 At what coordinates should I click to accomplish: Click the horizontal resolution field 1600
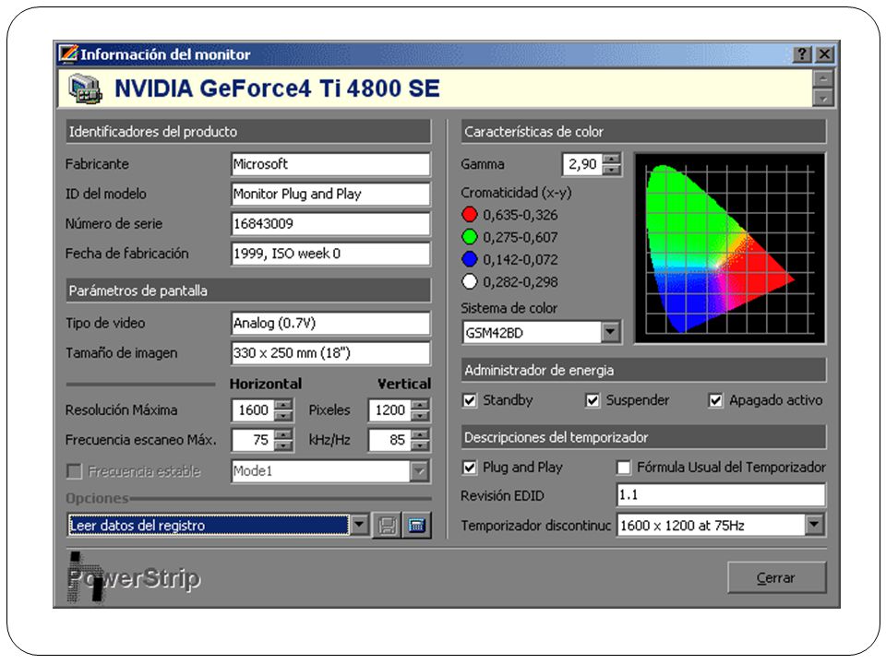point(253,409)
